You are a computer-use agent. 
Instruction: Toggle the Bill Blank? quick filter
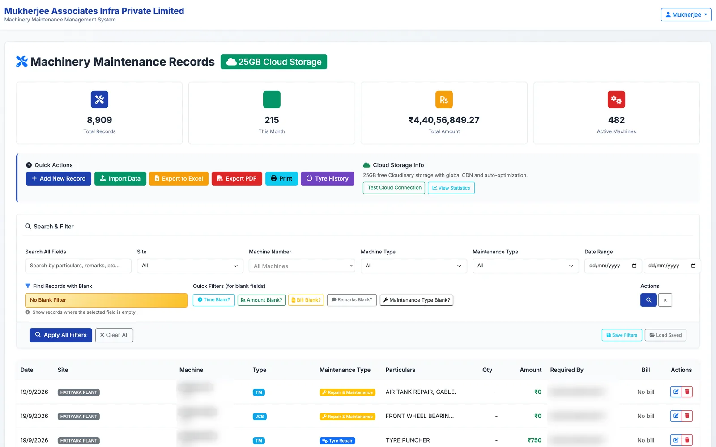click(306, 300)
